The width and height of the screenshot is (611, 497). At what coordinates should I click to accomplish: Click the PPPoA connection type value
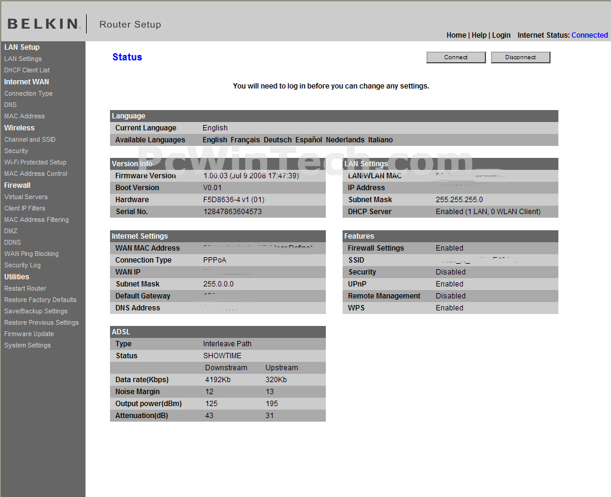pos(214,260)
